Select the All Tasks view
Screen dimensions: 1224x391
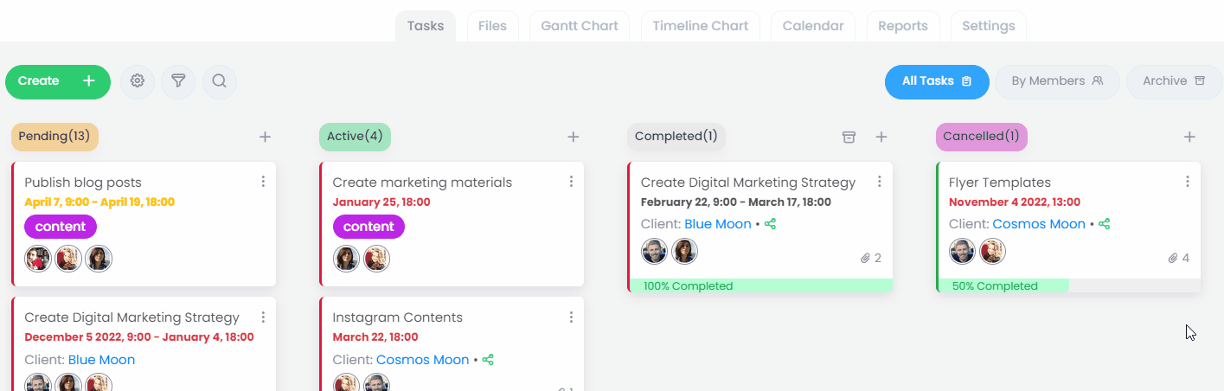click(936, 81)
